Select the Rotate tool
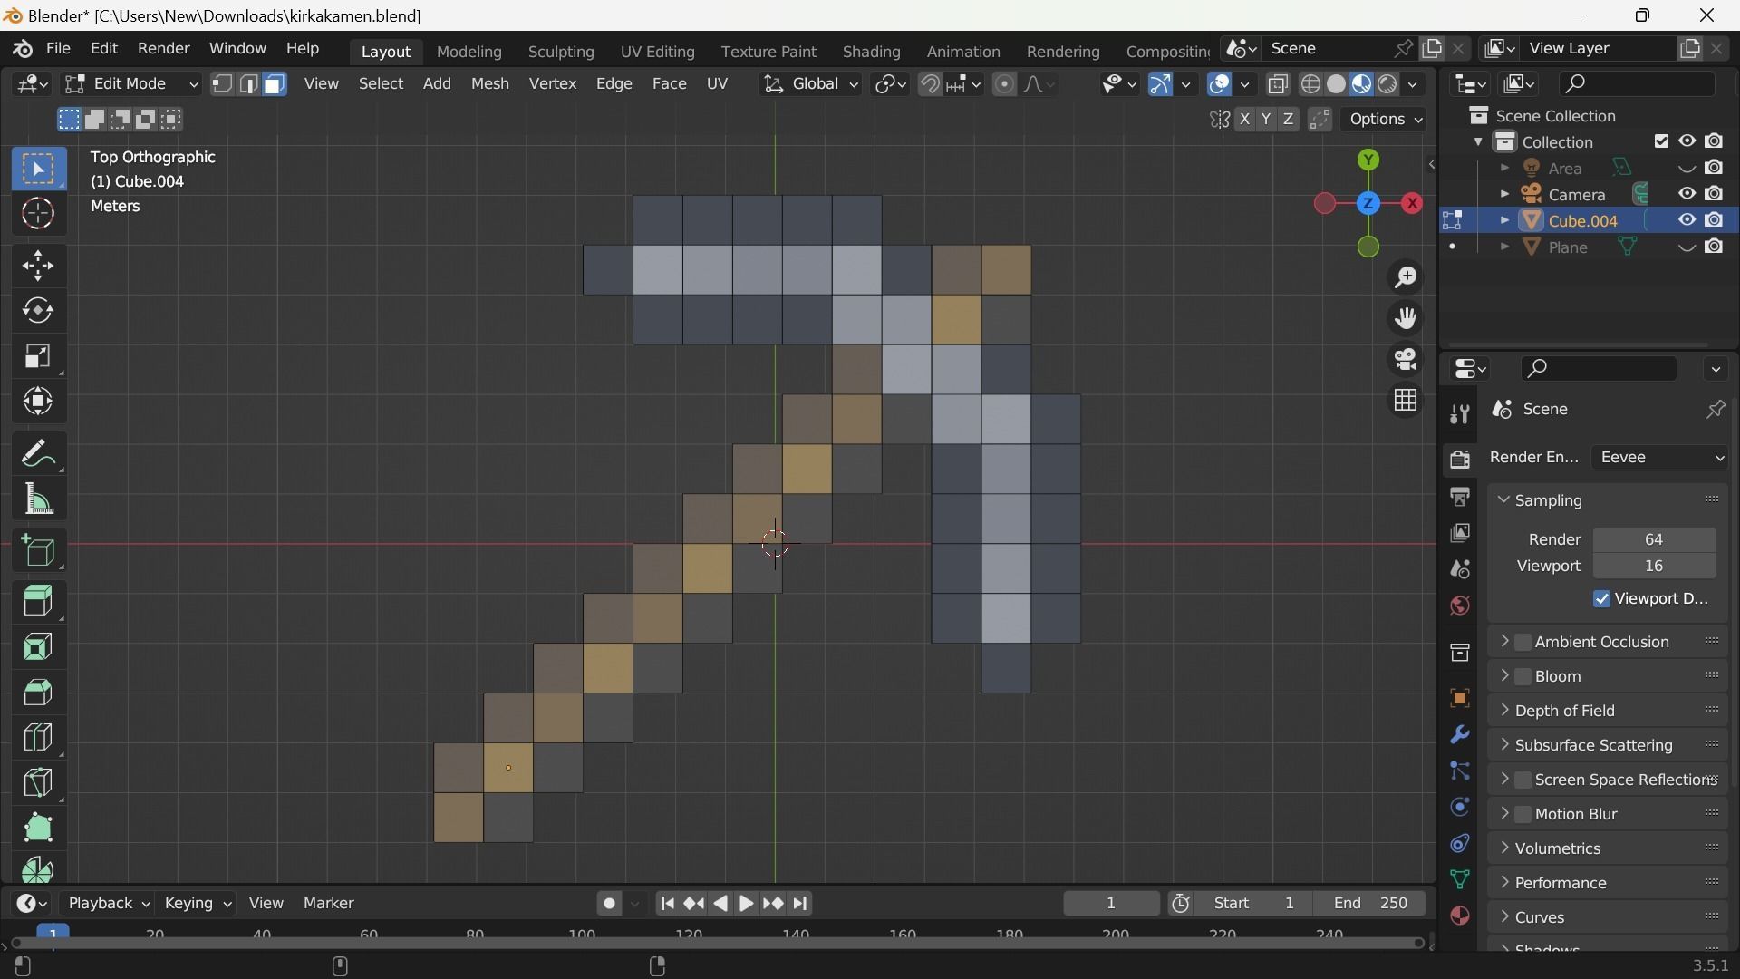 pos(38,311)
